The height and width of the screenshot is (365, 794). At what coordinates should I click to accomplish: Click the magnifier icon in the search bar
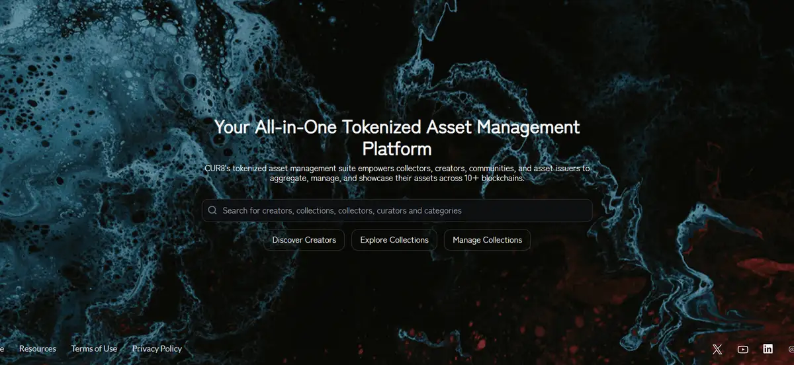point(212,210)
